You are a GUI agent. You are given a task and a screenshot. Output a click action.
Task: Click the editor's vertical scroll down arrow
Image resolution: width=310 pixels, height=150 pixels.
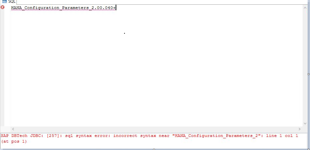click(305, 124)
